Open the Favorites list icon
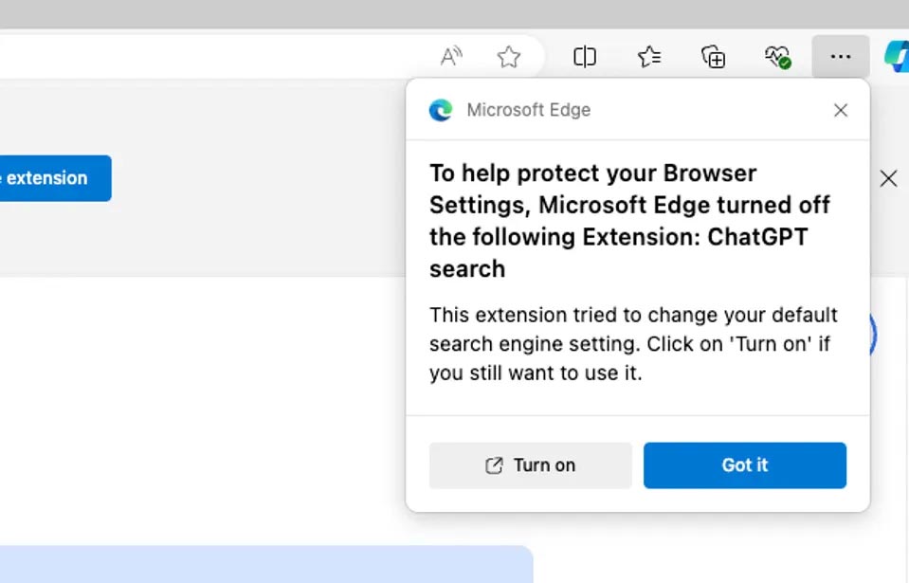This screenshot has height=583, width=909. pyautogui.click(x=649, y=57)
